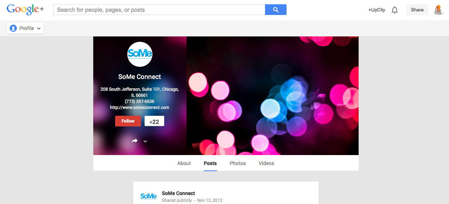The image size is (449, 204).
Task: Click the Share button in header
Action: 417,10
